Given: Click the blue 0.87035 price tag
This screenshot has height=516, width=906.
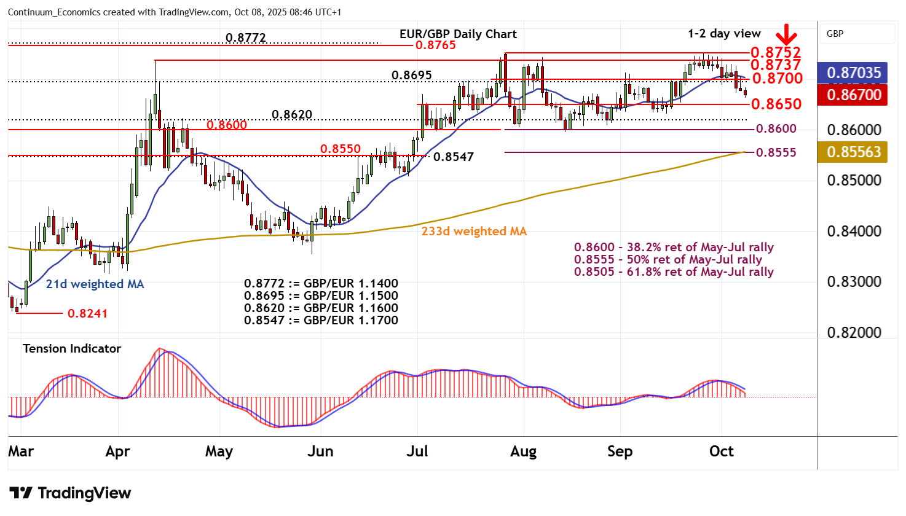Looking at the screenshot, I should click(853, 72).
